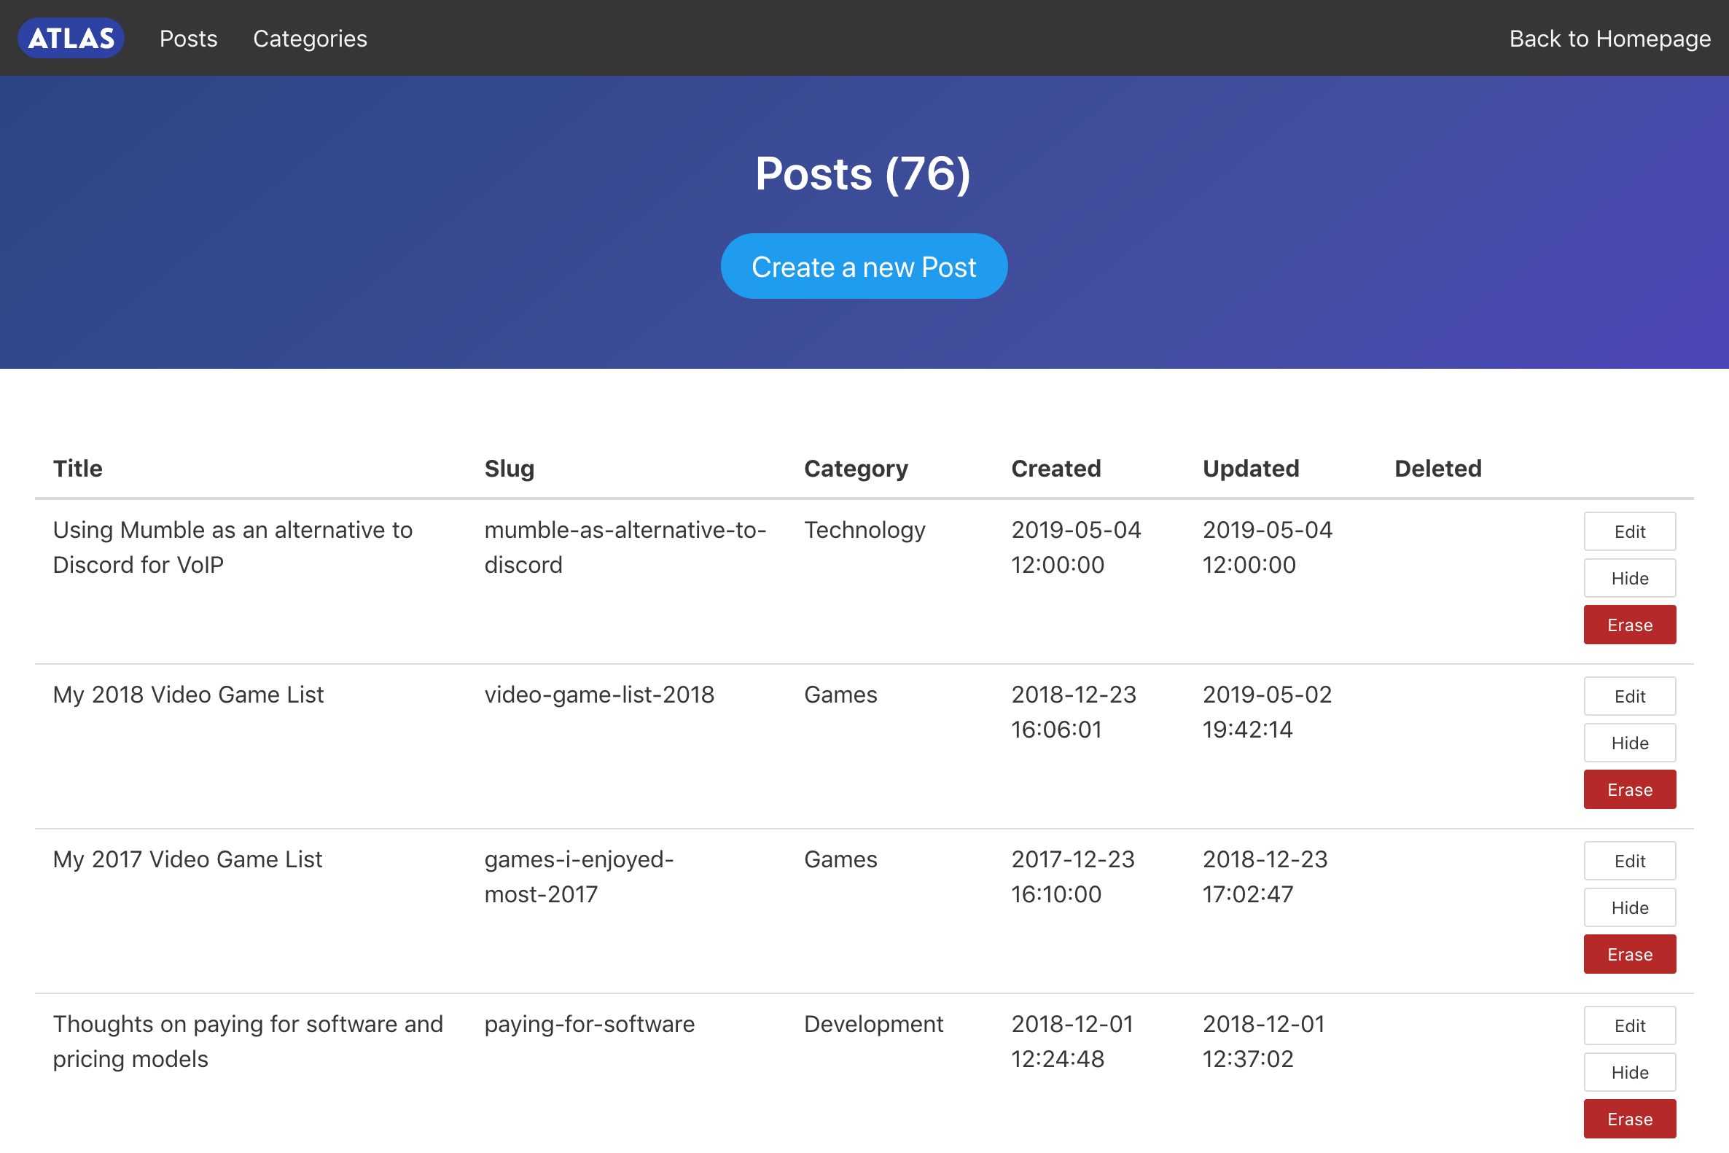Click Create a new Post button
This screenshot has width=1729, height=1153.
[864, 266]
